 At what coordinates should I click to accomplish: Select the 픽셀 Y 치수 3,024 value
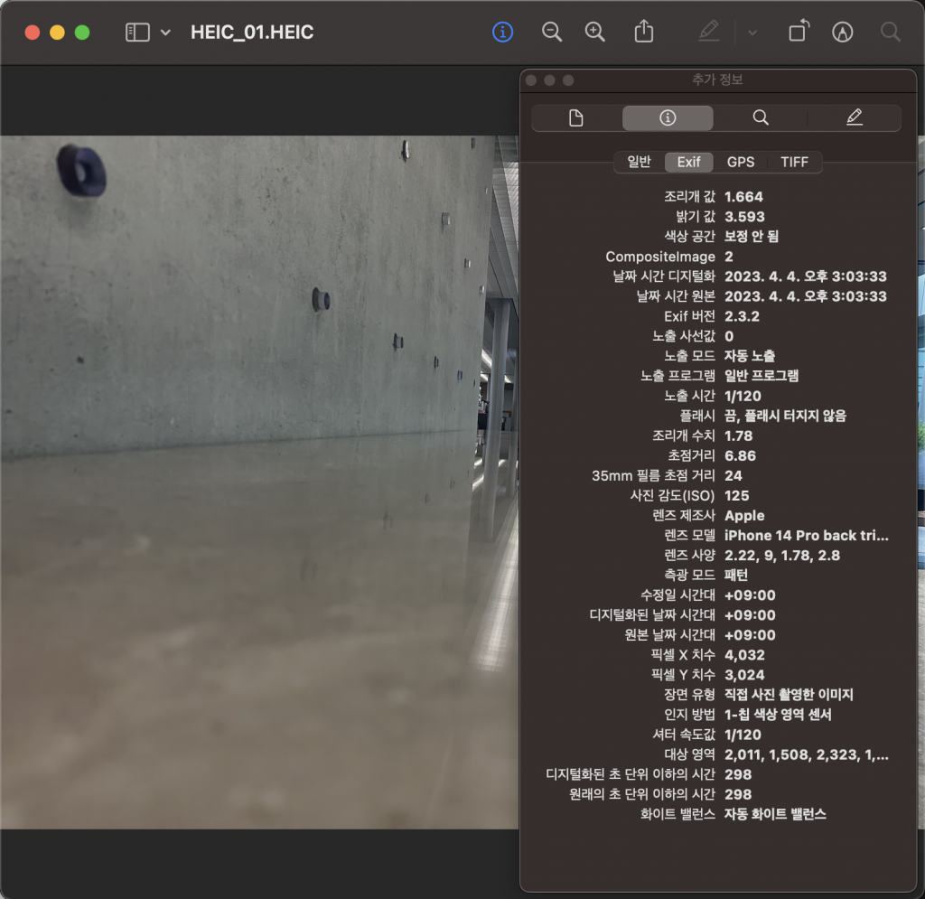744,675
